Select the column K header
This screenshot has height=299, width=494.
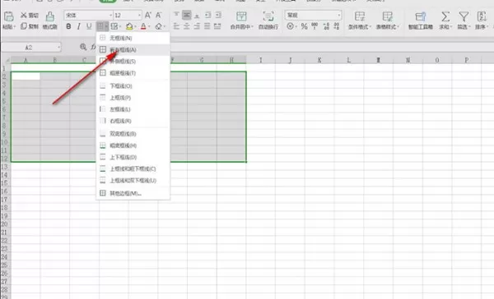(x=319, y=60)
